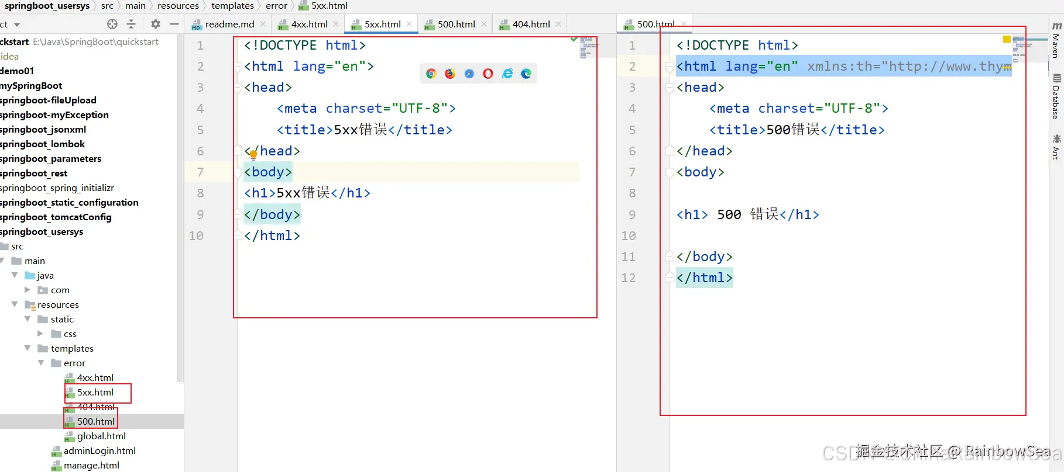This screenshot has height=472, width=1064.
Task: Open project panel settings gear
Action: [x=155, y=24]
